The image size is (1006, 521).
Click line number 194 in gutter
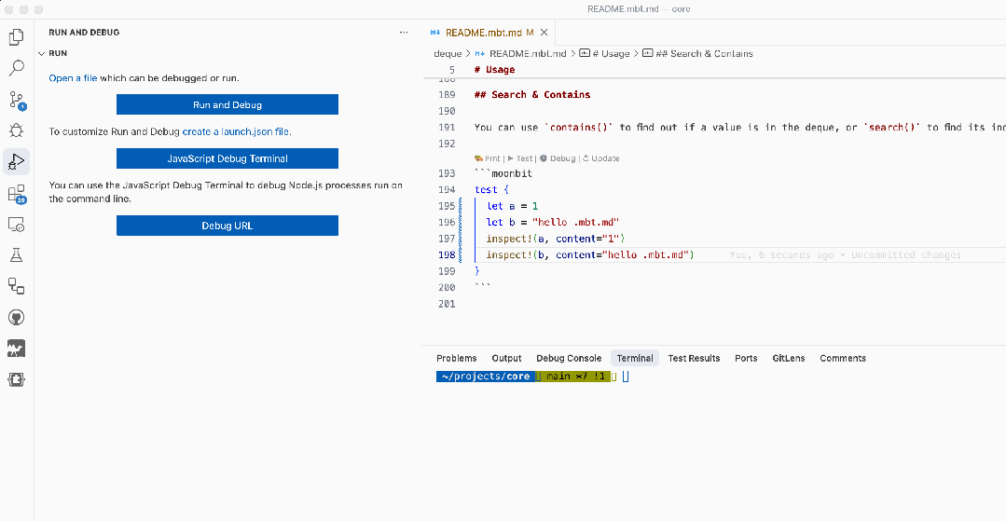point(446,190)
